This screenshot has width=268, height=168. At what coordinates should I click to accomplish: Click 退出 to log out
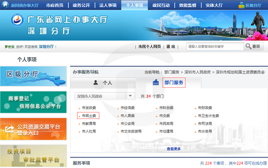[x=171, y=47]
